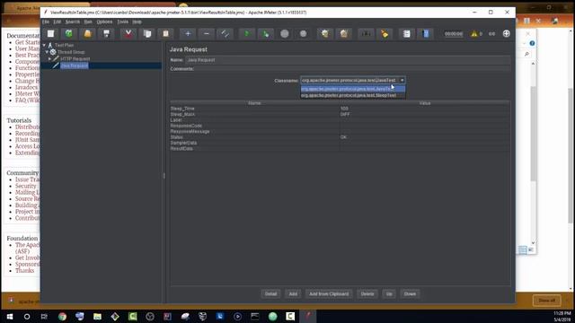This screenshot has height=323, width=575.
Task: Collapse the Thread Group tree arrow
Action: pyautogui.click(x=47, y=52)
